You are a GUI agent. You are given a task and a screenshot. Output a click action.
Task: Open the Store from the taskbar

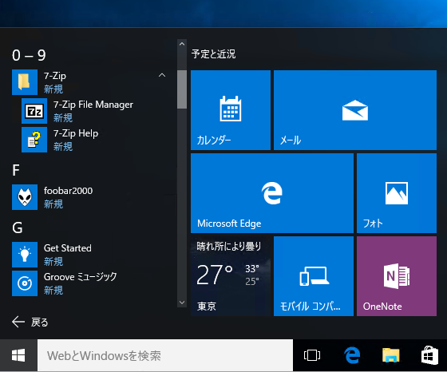tap(429, 355)
